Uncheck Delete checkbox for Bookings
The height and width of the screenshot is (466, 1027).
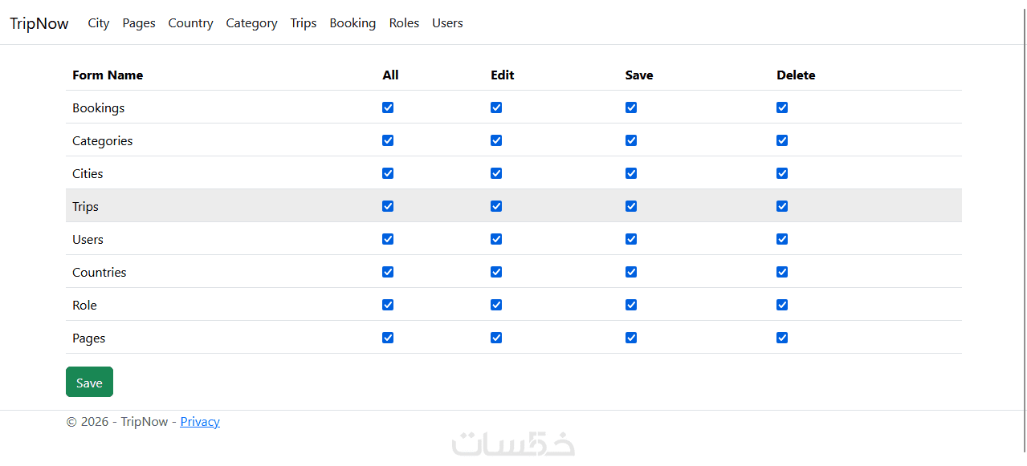click(782, 107)
